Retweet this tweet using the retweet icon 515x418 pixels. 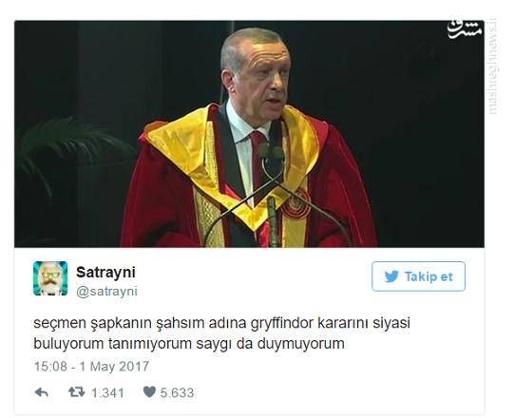coord(77,392)
